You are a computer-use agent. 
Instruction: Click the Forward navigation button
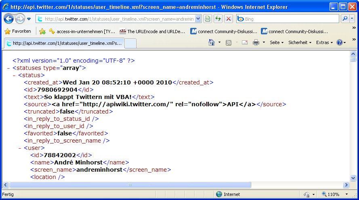tap(19, 19)
